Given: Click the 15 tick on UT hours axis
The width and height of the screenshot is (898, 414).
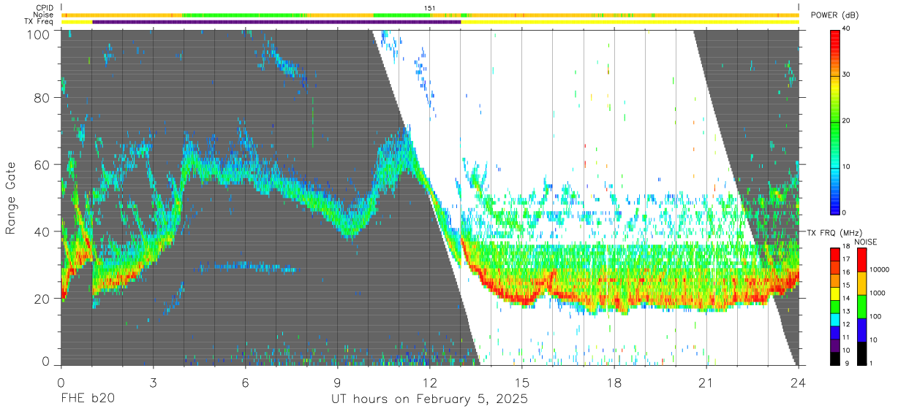Looking at the screenshot, I should pyautogui.click(x=522, y=383).
